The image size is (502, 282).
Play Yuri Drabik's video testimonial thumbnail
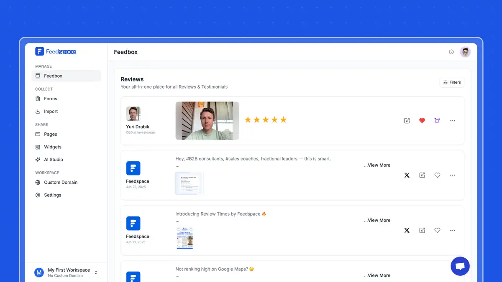(207, 121)
